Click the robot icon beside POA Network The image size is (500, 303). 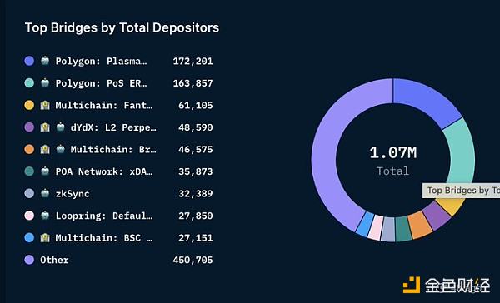tap(45, 171)
